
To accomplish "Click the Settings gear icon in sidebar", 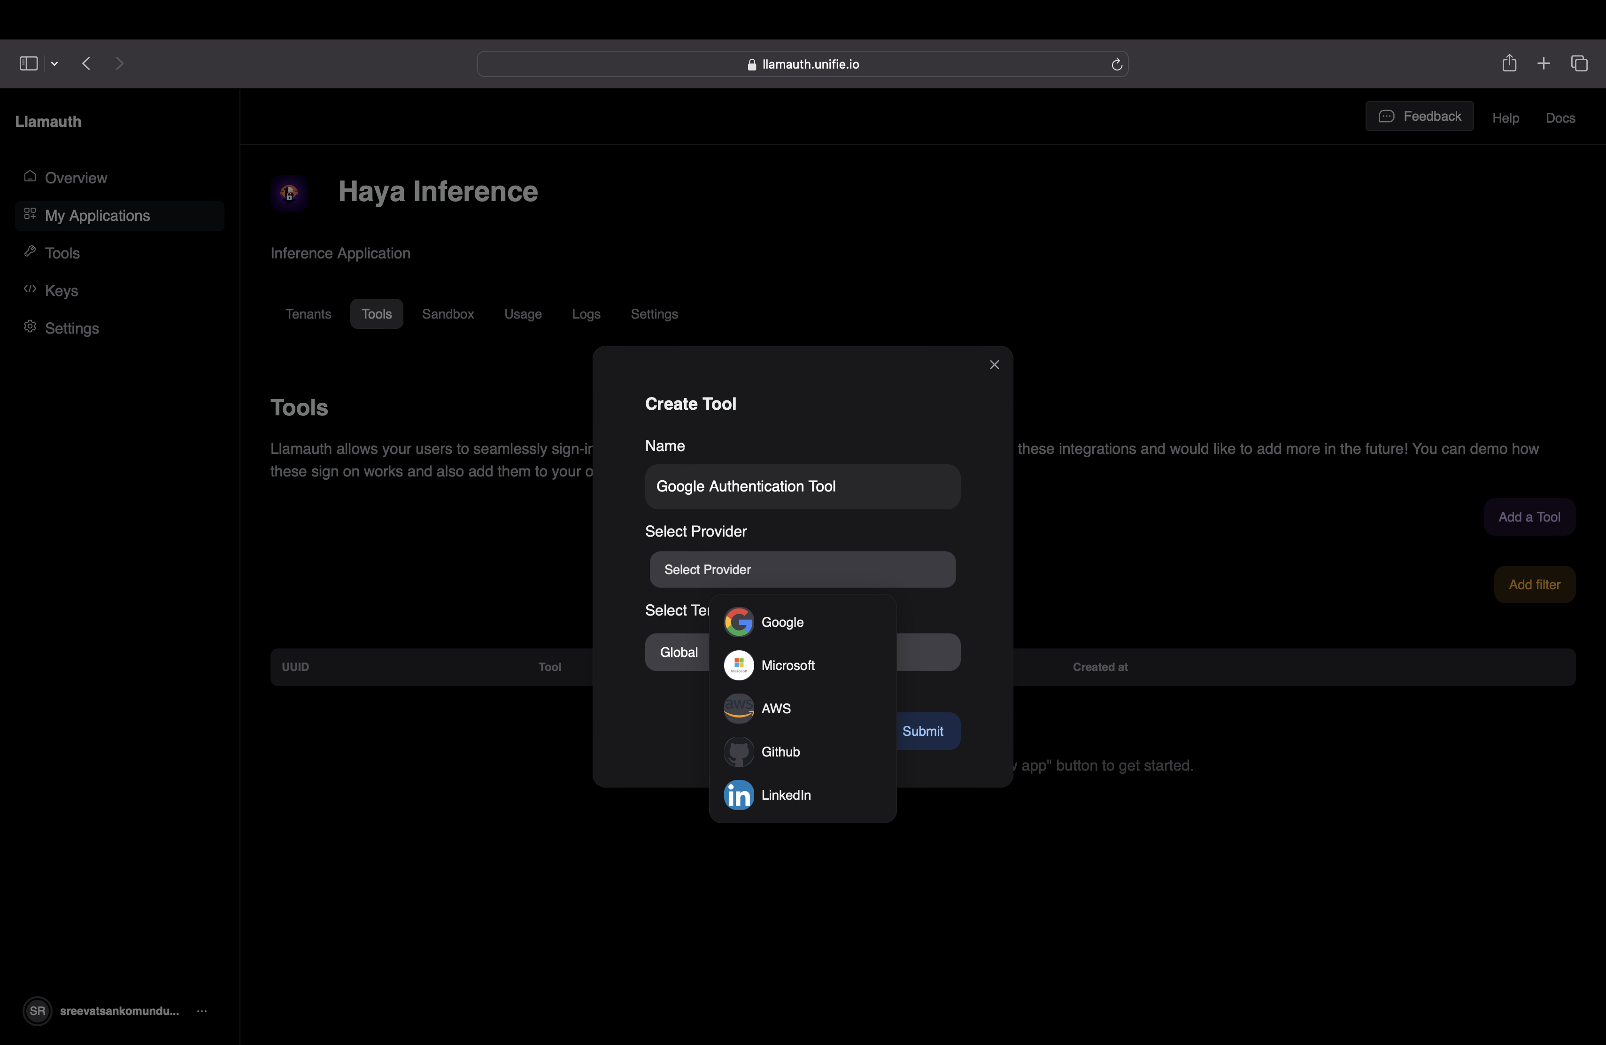I will click(30, 327).
